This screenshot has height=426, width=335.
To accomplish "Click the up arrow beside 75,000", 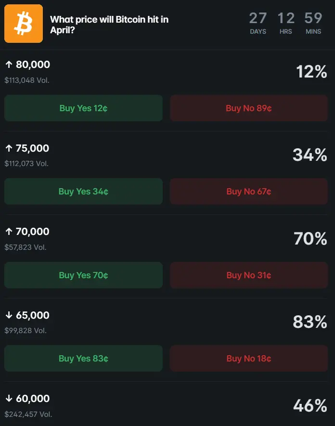I will pyautogui.click(x=9, y=148).
